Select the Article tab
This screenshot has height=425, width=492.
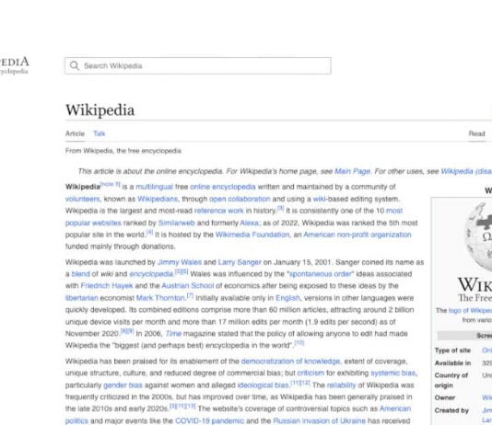[x=75, y=133]
